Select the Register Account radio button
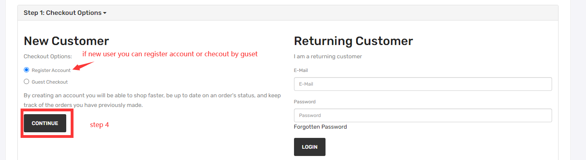 click(27, 70)
